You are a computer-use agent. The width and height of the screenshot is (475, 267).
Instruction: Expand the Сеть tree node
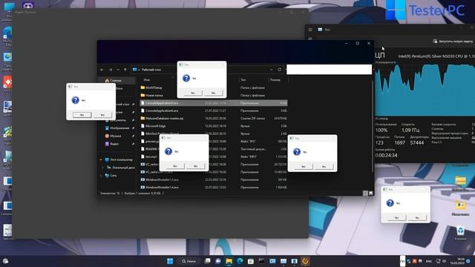point(101,175)
